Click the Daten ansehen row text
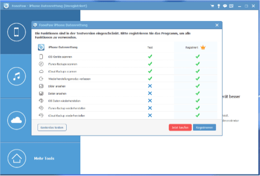This screenshot has width=260, height=176. 57,93
